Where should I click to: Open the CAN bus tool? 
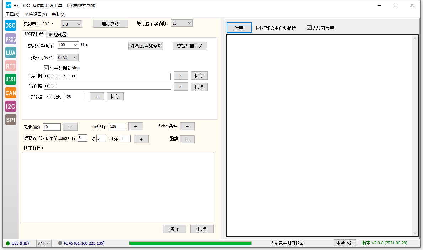coord(11,93)
